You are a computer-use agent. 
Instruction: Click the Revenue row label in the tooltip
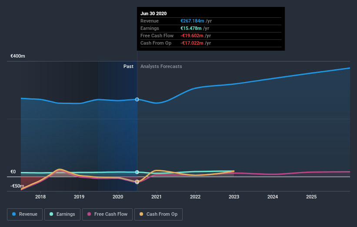150,21
